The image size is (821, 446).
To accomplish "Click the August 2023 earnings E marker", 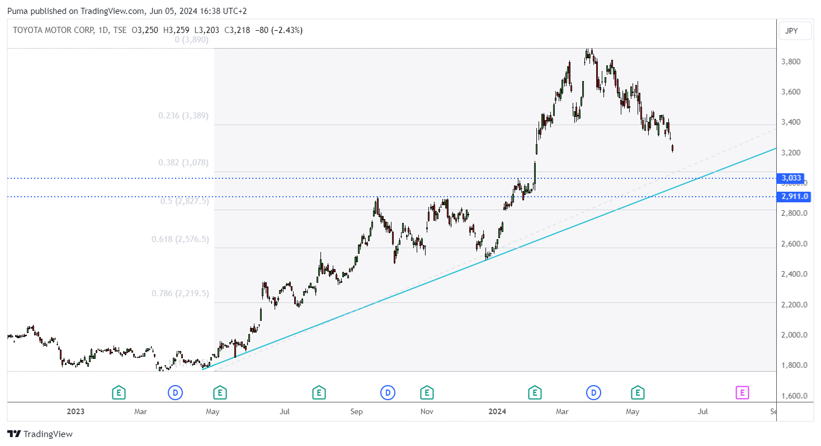I will (x=319, y=393).
